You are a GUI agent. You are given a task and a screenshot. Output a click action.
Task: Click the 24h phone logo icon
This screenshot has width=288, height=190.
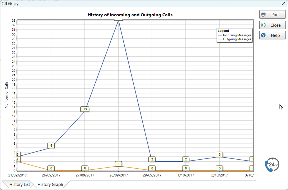pyautogui.click(x=272, y=165)
